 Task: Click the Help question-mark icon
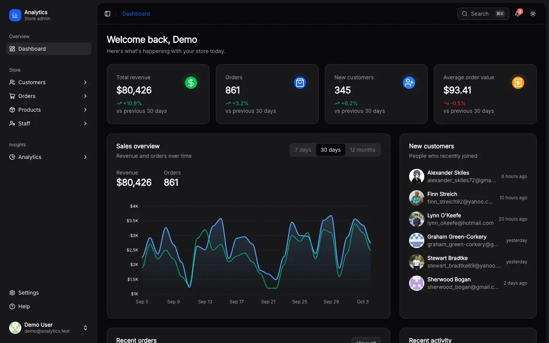point(12,306)
